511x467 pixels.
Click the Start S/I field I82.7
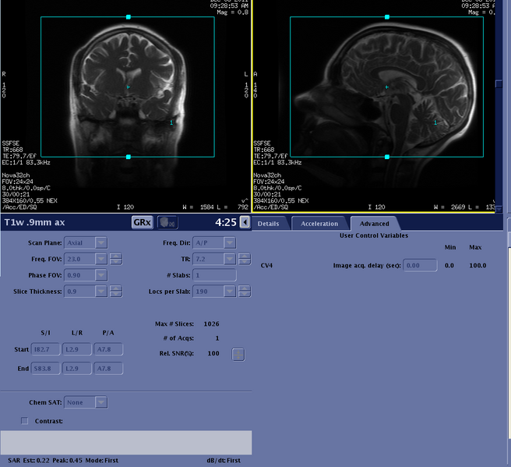pyautogui.click(x=46, y=349)
